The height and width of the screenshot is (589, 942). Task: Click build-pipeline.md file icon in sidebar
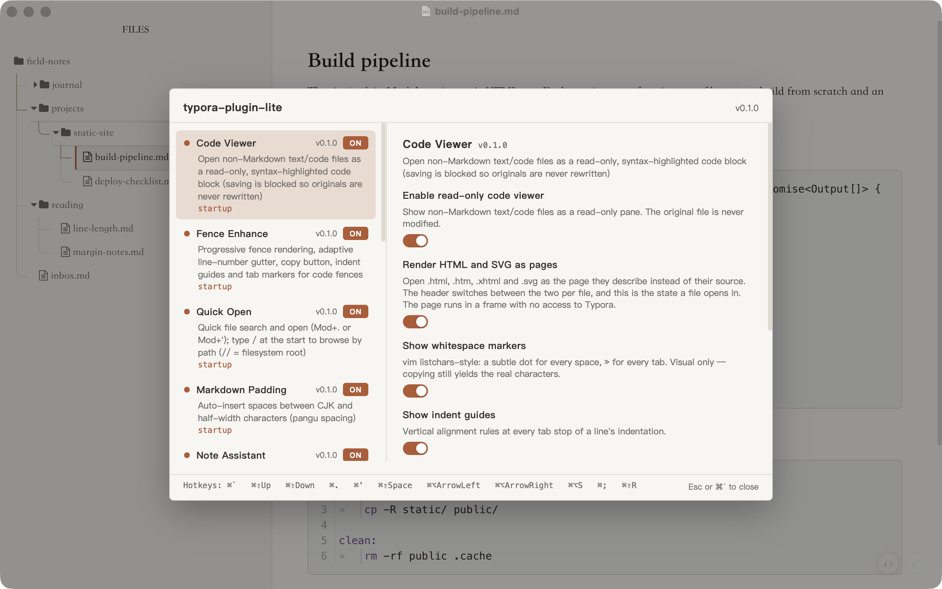88,157
